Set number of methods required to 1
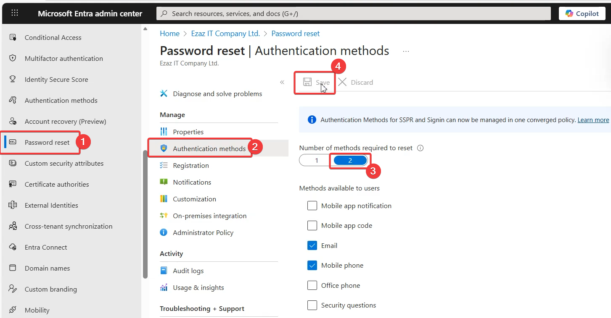 (317, 160)
